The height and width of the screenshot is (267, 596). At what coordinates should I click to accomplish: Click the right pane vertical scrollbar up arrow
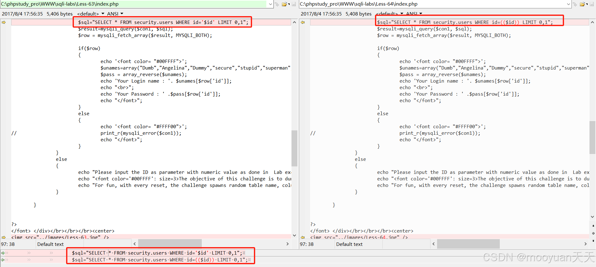(x=593, y=22)
